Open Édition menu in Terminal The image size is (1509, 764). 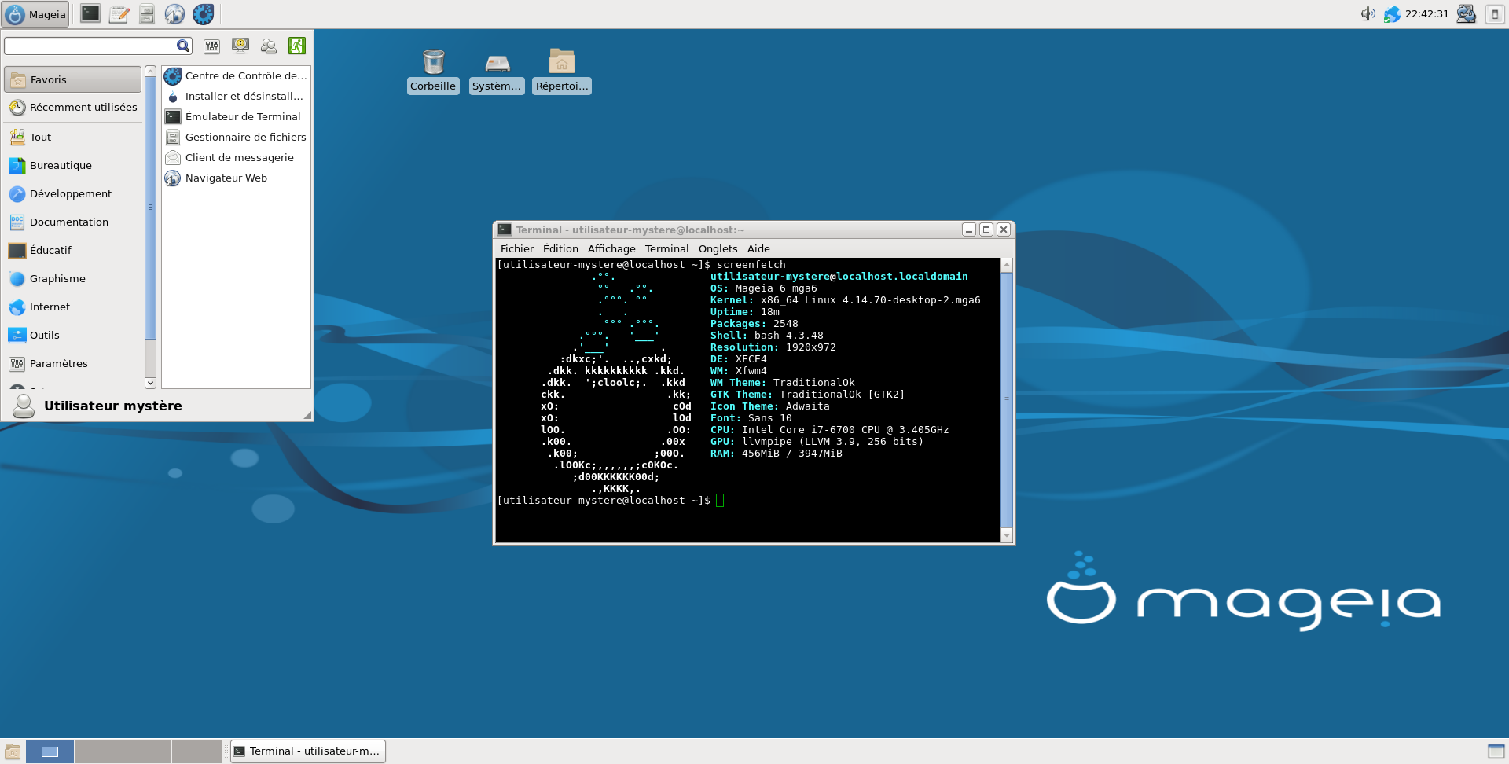560,249
